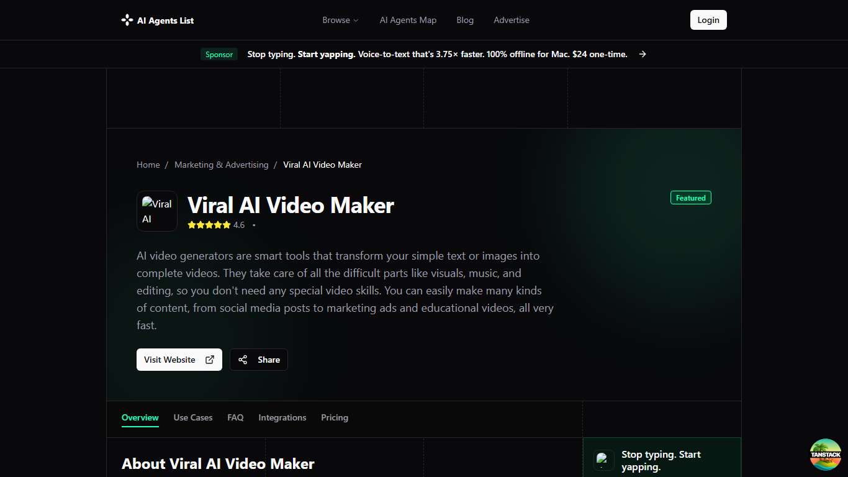The image size is (848, 477).
Task: Navigate to Marketing & Advertising via breadcrumb
Action: click(222, 165)
